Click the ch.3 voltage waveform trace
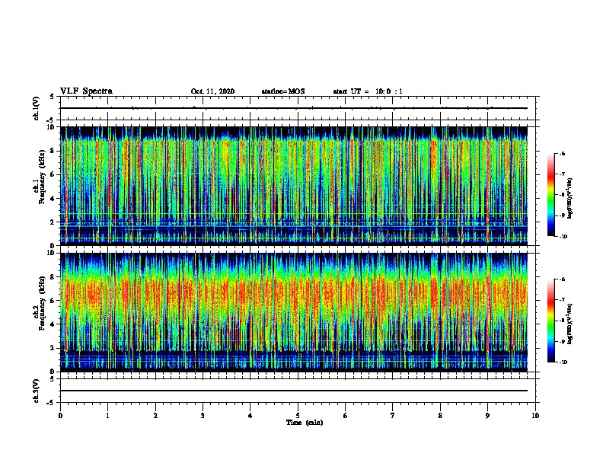The width and height of the screenshot is (603, 466). point(294,391)
